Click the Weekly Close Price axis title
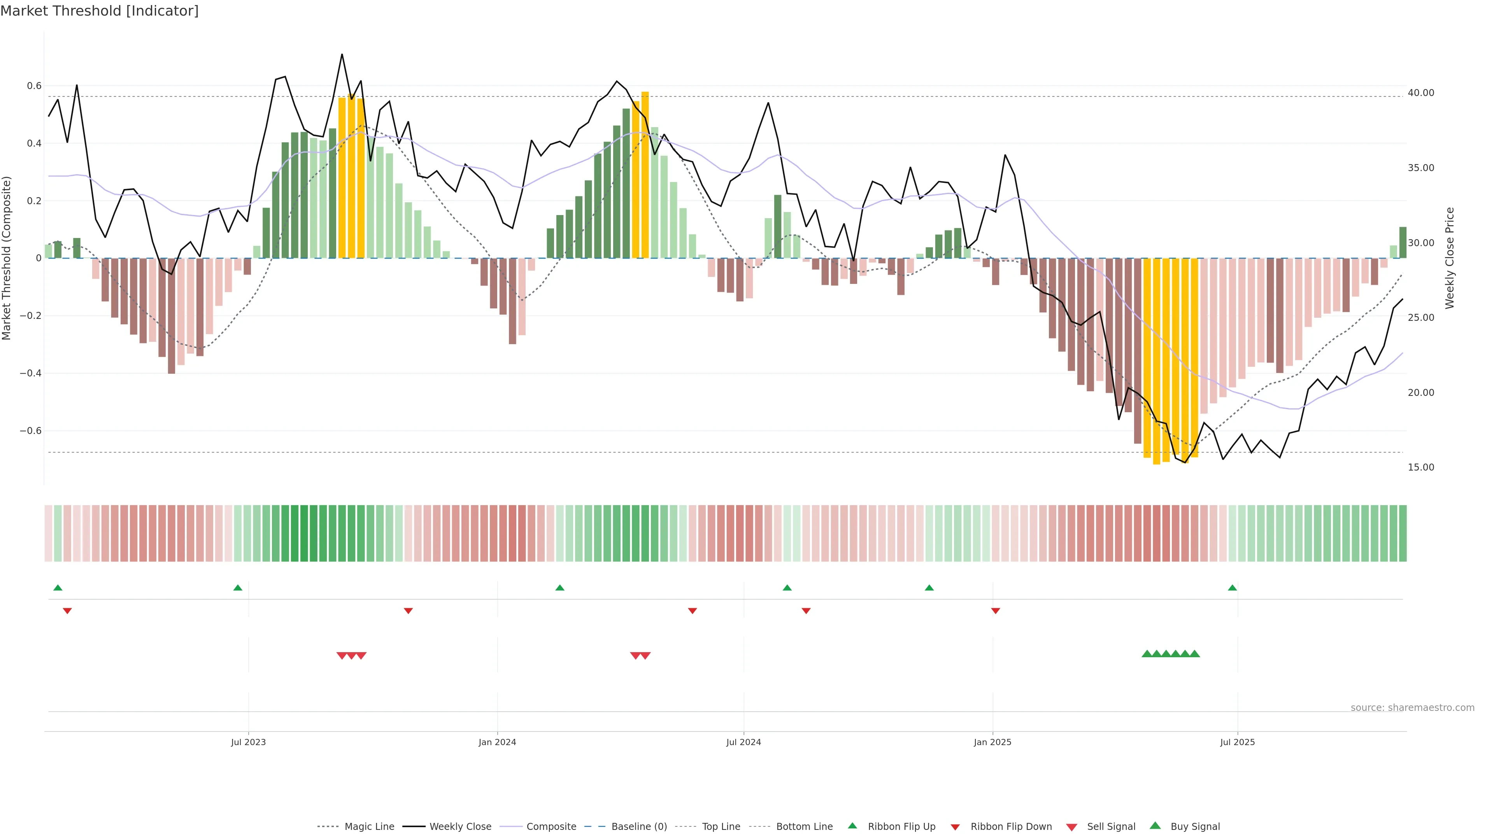 [1450, 258]
